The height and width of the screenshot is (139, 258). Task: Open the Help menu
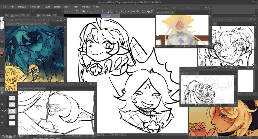click(96, 7)
